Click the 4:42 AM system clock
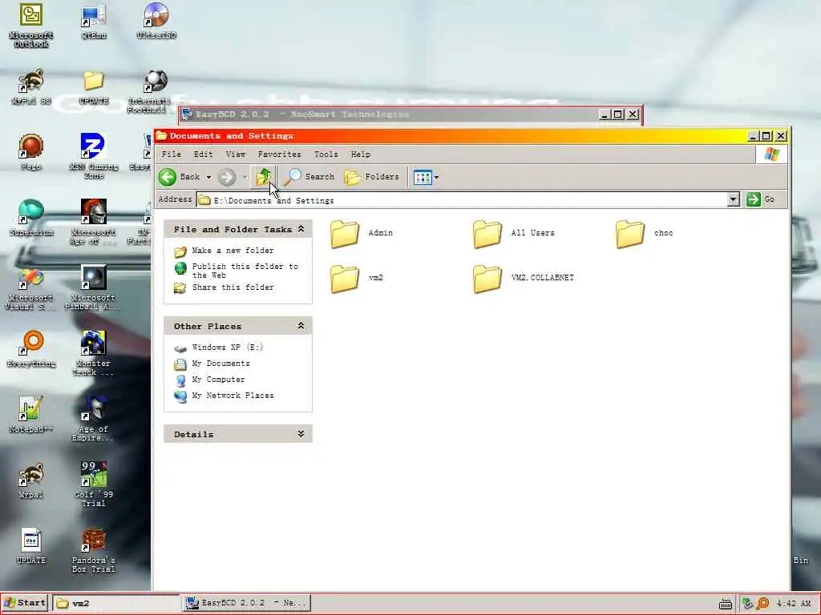 click(x=793, y=604)
